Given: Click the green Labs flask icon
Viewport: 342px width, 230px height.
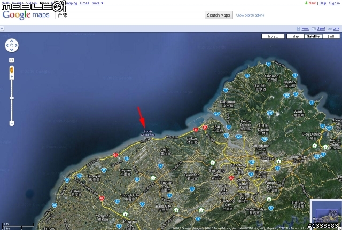Looking at the screenshot, I should click(x=306, y=3).
